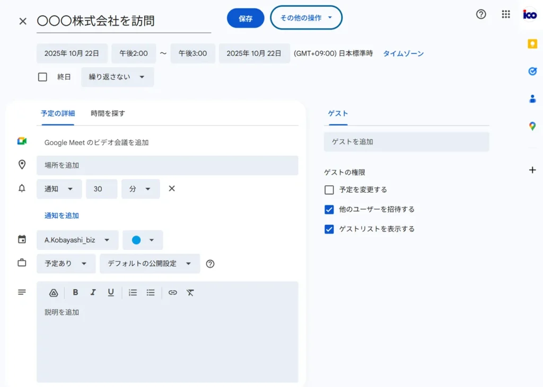The image size is (543, 387).
Task: Select the 予定の詳細 tab
Action: pyautogui.click(x=58, y=113)
